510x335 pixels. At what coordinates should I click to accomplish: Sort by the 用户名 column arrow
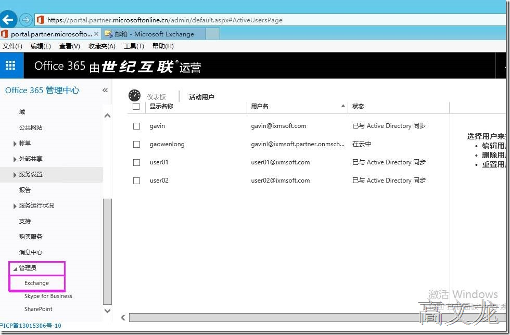[343, 106]
